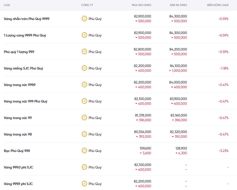
Task: Click Phú Quý logo in Vàng trang sức 98 row
Action: click(x=84, y=134)
